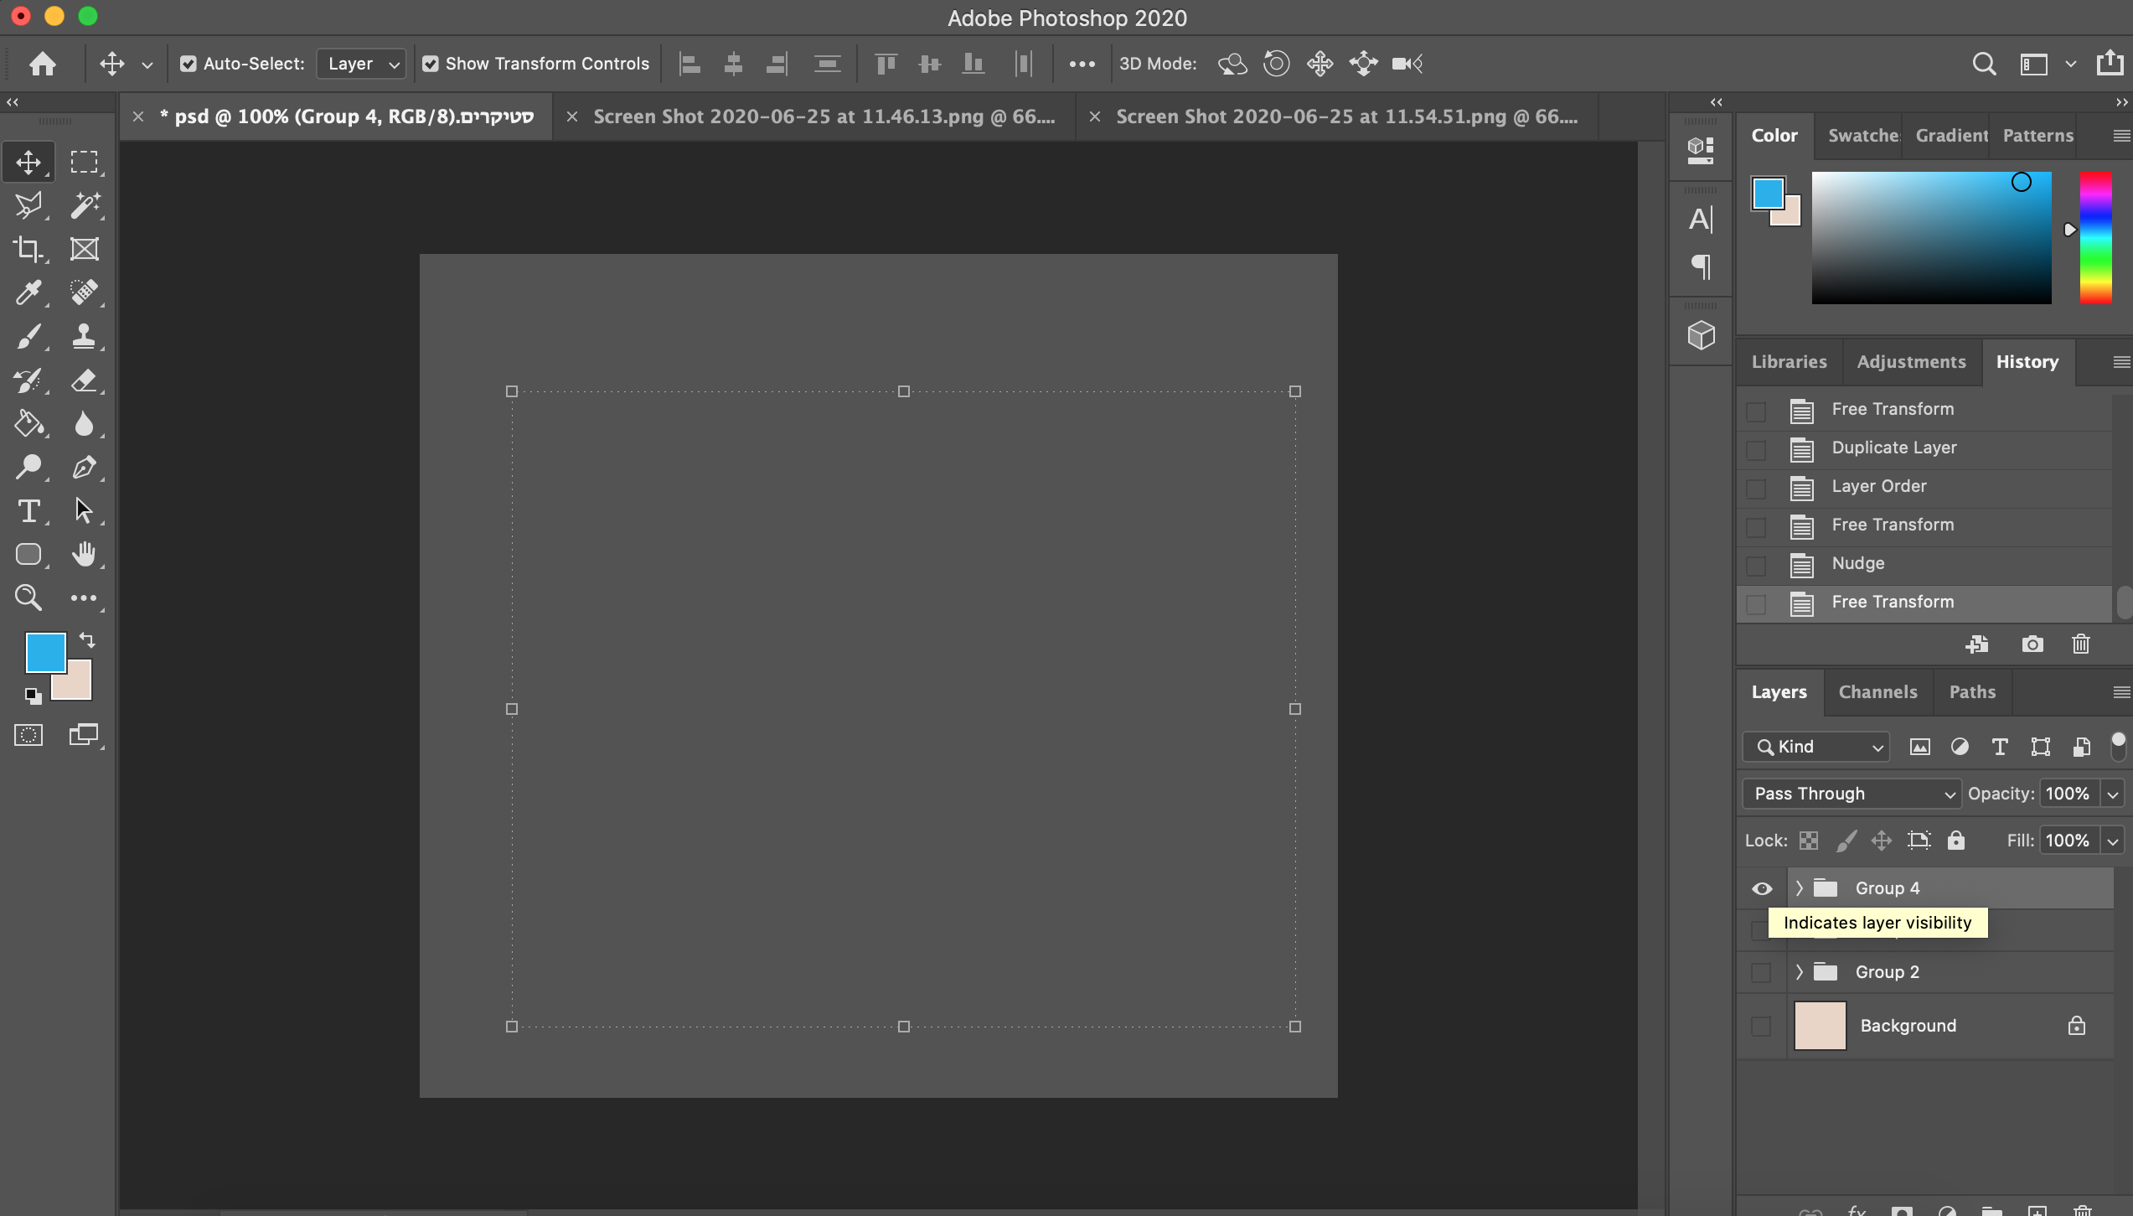Switch to the Channels tab

click(1877, 692)
